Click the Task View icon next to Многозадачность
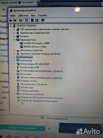This screenshot has width=103, height=138. click(x=42, y=118)
